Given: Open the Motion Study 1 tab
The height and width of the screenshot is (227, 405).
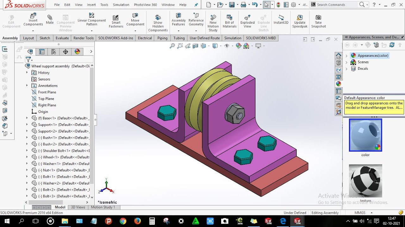Looking at the screenshot, I should tap(103, 207).
